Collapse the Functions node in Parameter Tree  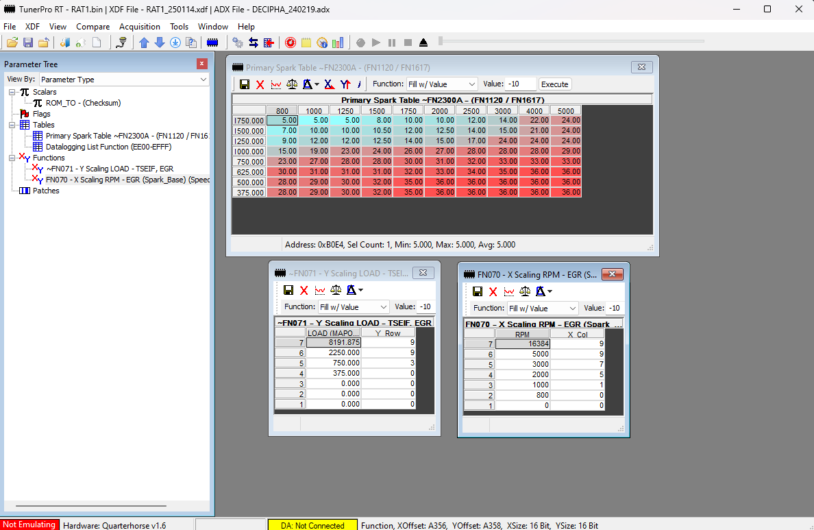coord(12,158)
